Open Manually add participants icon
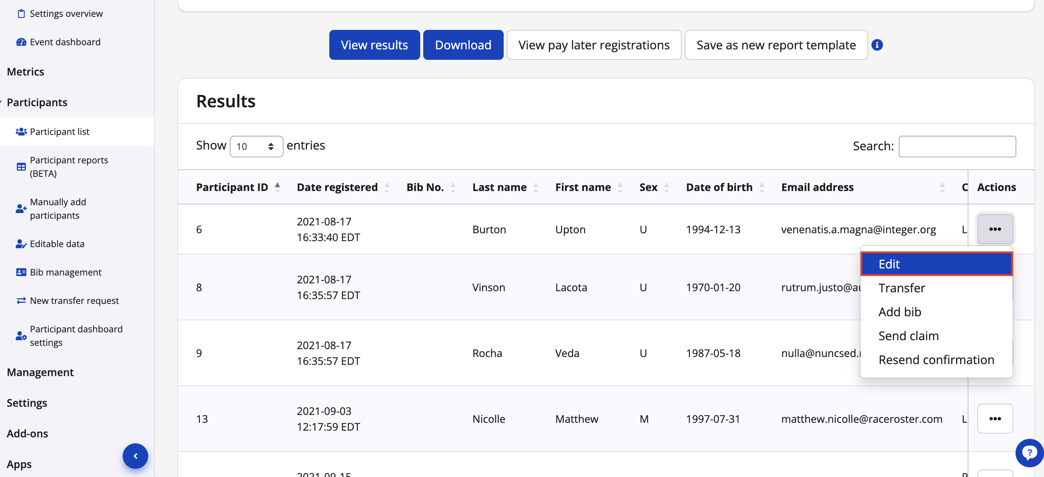The height and width of the screenshot is (477, 1044). click(21, 209)
